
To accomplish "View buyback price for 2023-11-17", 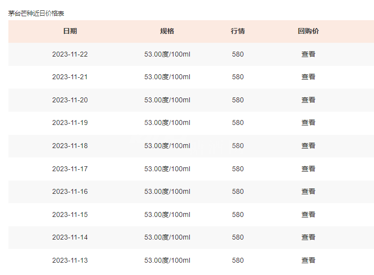I will click(308, 169).
